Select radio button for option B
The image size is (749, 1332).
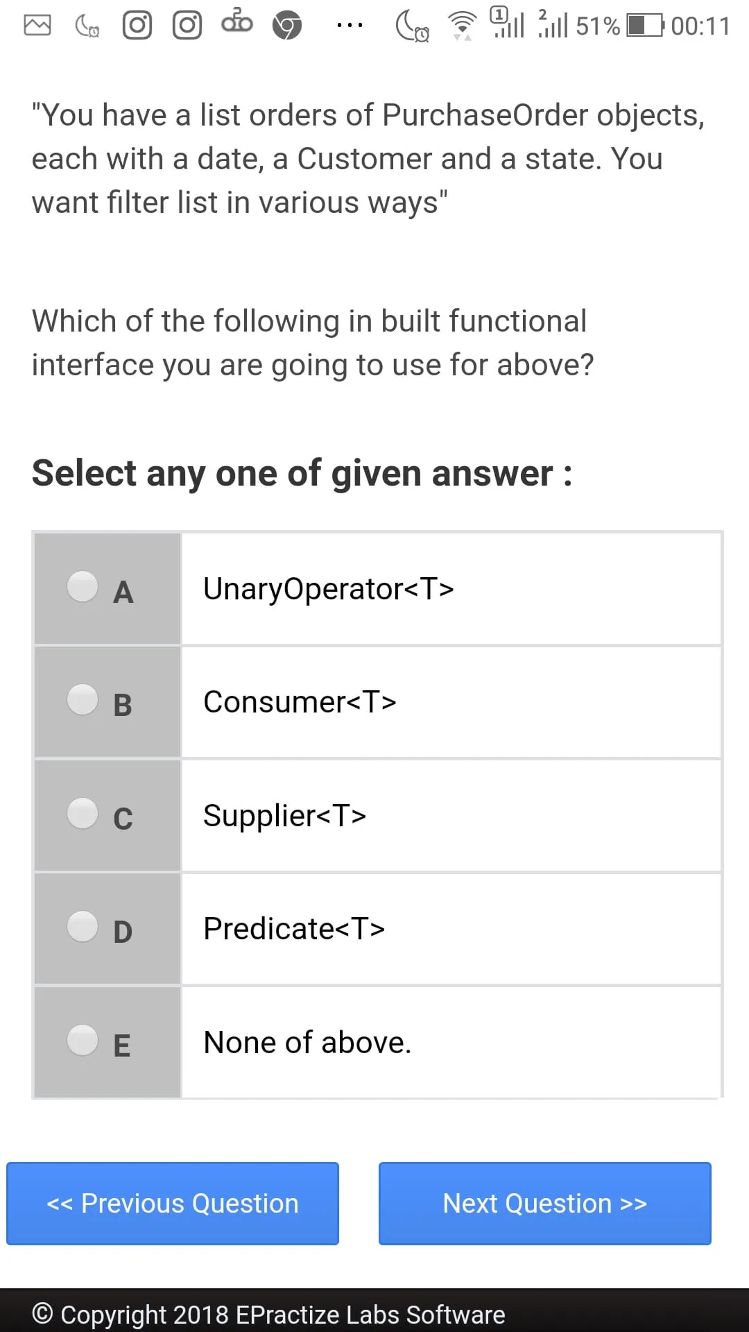[x=83, y=699]
